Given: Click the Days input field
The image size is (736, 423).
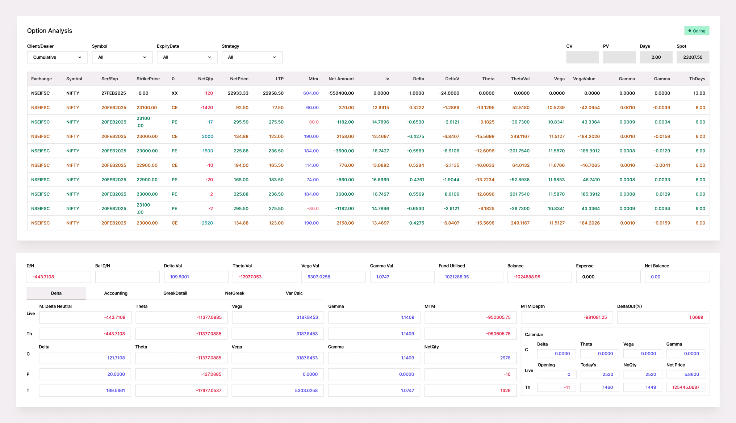Looking at the screenshot, I should tap(656, 57).
